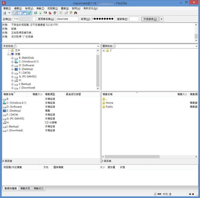Switch to the 等候的檔案 tab
This screenshot has width=200, height=198.
tap(11, 188)
